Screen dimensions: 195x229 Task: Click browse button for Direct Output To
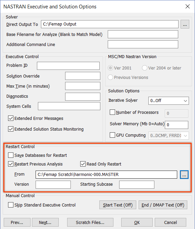point(185,24)
